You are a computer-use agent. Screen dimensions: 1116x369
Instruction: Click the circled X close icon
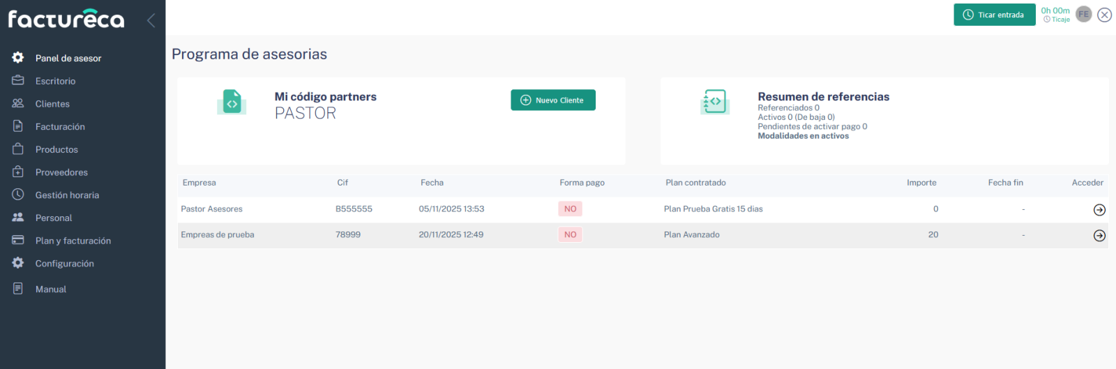[1104, 15]
